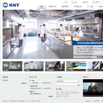Click the Chinese language link at top

66,2
